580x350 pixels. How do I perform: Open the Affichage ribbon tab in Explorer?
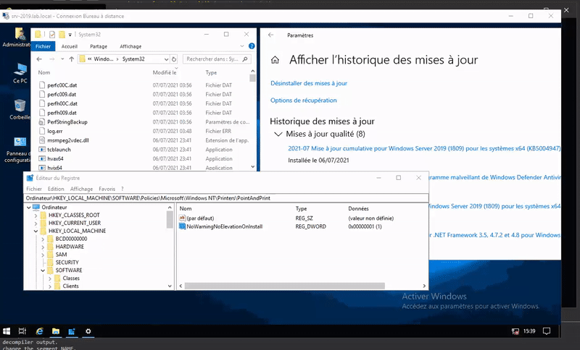[130, 46]
